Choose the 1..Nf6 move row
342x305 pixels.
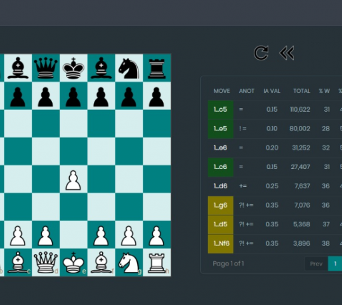(x=275, y=243)
